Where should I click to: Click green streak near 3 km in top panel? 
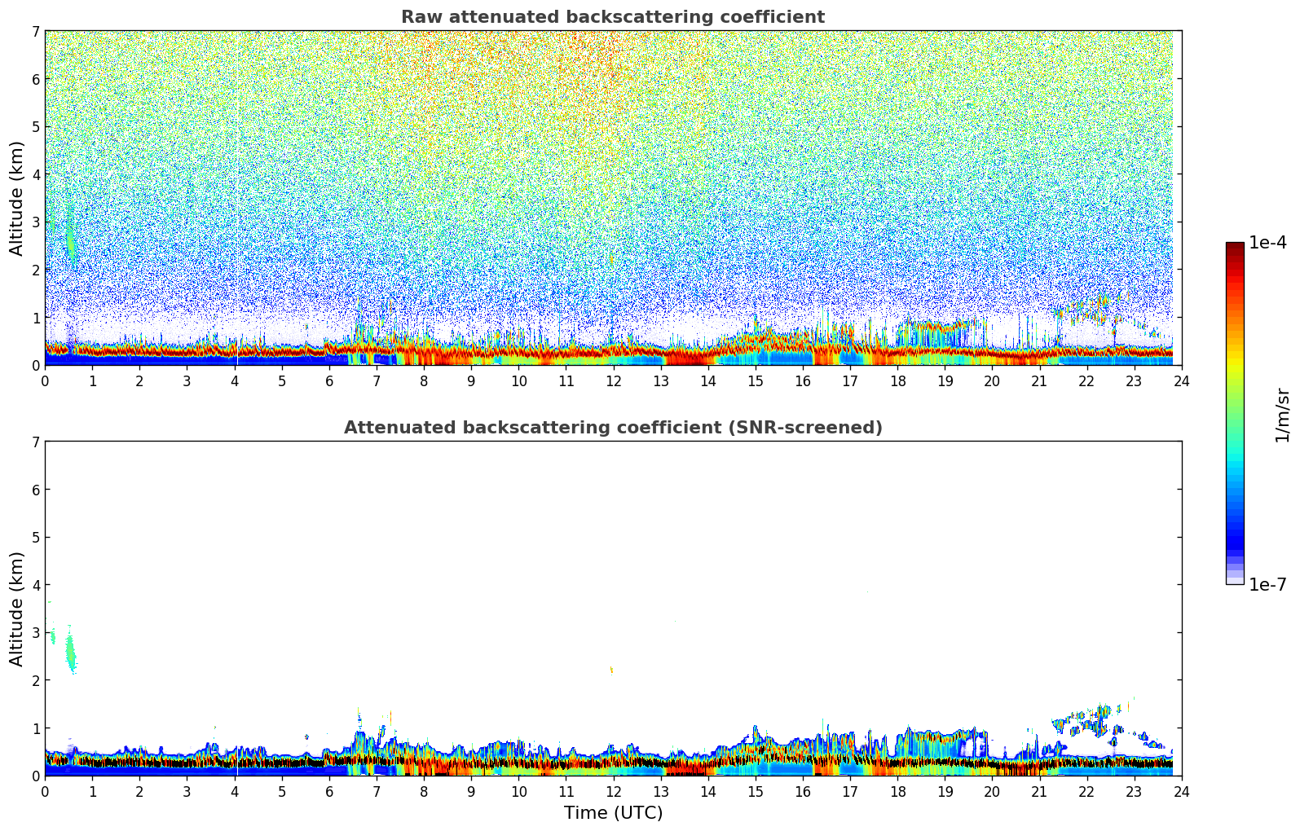click(x=70, y=236)
